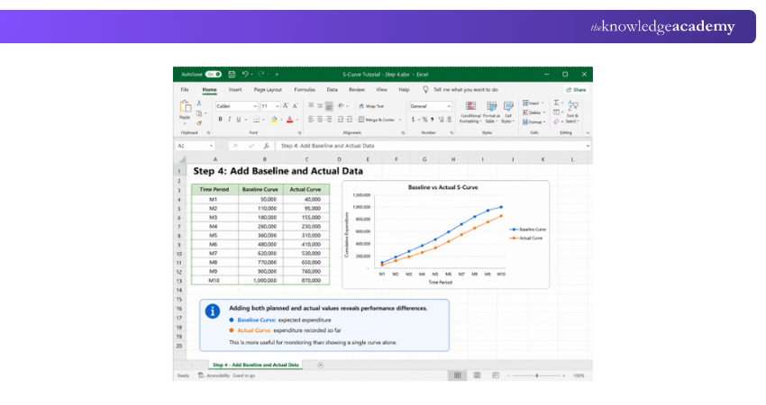Toggle Italic formatting
Viewport: 766px width, 405px height.
229,120
